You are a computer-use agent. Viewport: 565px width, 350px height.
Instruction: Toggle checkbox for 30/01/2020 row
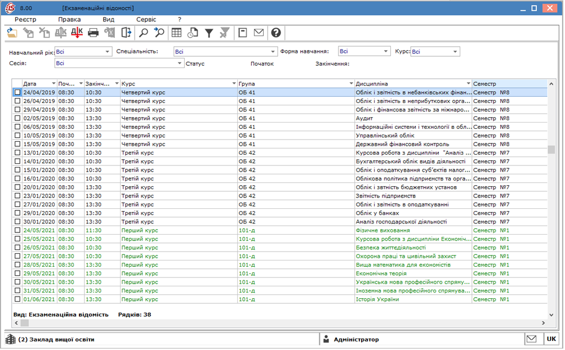tap(17, 222)
